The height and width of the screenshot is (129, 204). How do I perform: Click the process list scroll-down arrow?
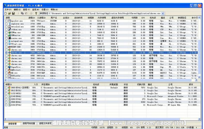[x=199, y=77]
